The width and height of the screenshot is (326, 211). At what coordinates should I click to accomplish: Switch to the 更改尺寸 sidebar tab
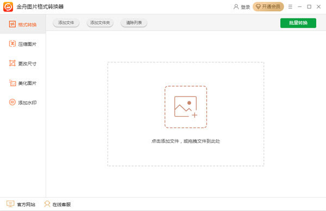[23, 63]
